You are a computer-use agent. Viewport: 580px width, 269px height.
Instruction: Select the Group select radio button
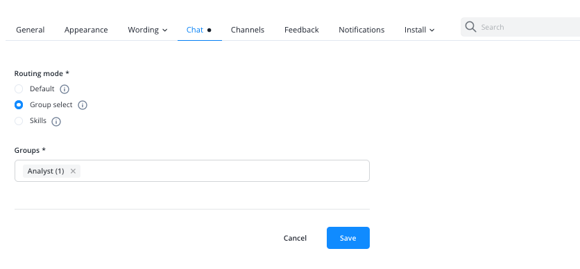(x=19, y=105)
